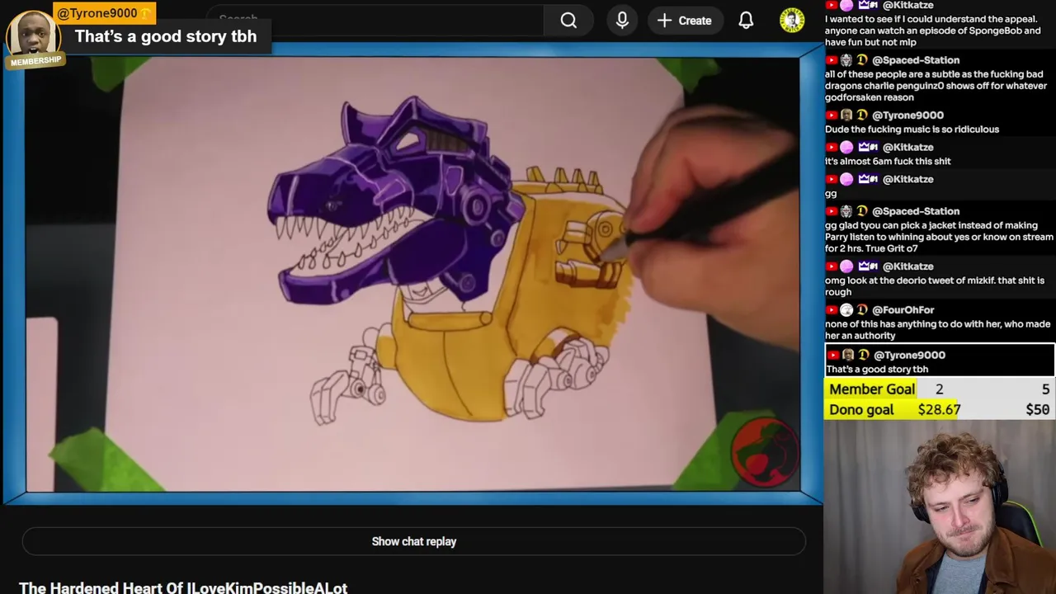The image size is (1056, 594).
Task: Click the YouTube search magnifier icon
Action: pos(568,21)
